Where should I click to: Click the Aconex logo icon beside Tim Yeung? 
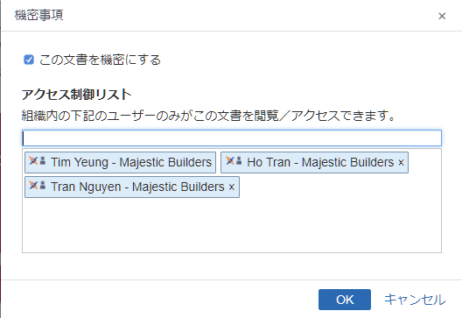point(33,160)
